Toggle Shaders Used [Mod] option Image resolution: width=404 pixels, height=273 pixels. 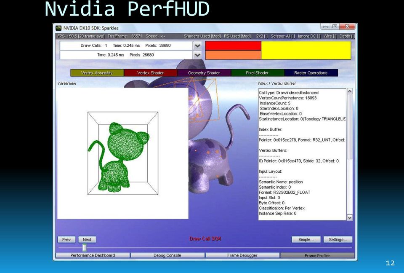[202, 36]
